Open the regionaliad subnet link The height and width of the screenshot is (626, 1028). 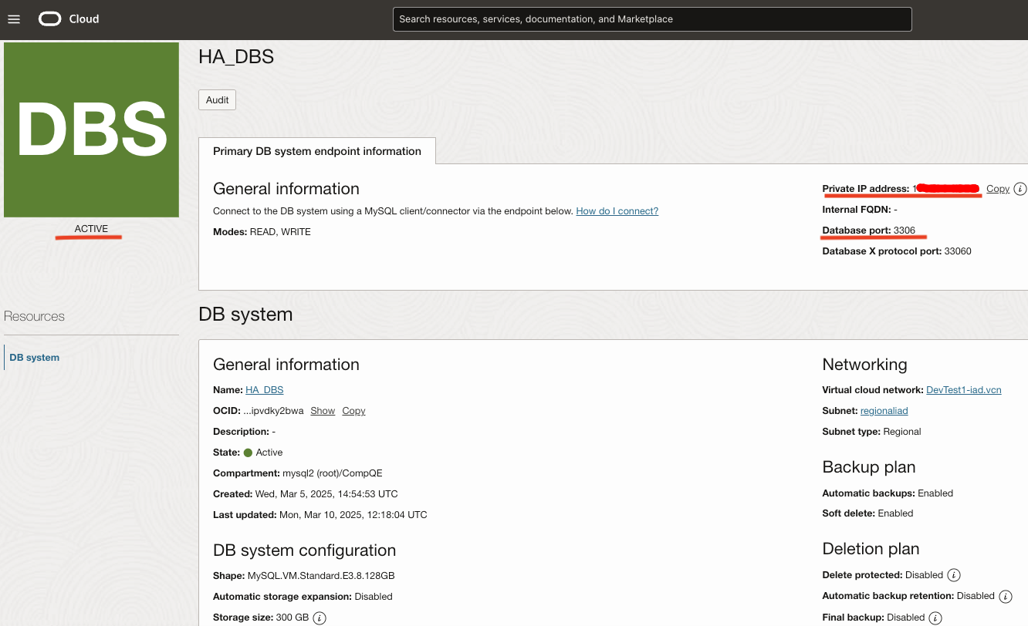point(884,411)
